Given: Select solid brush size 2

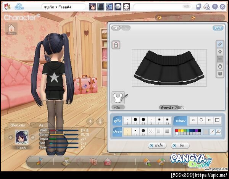Looking at the screenshot, I should [x=127, y=121].
